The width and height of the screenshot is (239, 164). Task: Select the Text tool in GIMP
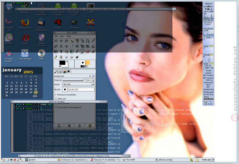click(x=61, y=52)
